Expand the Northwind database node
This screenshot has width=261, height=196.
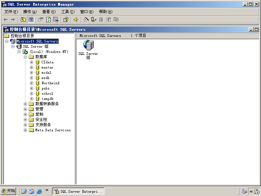click(31, 83)
